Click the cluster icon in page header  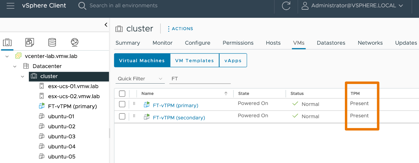pyautogui.click(x=119, y=29)
